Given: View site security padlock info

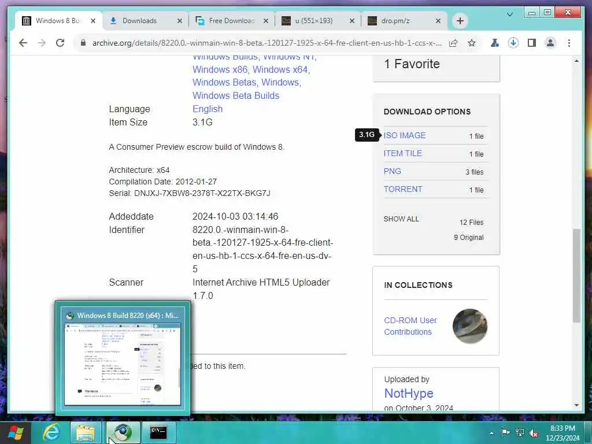Looking at the screenshot, I should (83, 43).
